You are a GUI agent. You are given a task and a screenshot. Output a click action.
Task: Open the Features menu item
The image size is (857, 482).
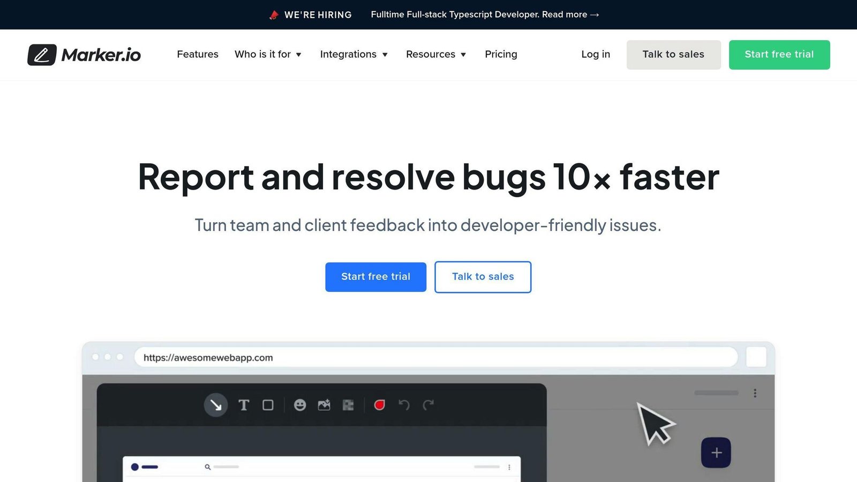198,54
